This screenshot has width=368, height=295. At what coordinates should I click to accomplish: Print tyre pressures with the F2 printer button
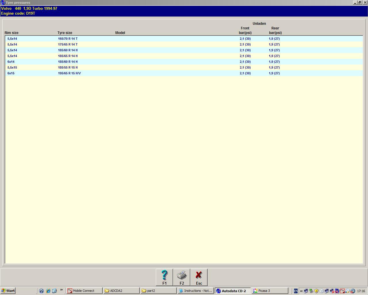[182, 277]
